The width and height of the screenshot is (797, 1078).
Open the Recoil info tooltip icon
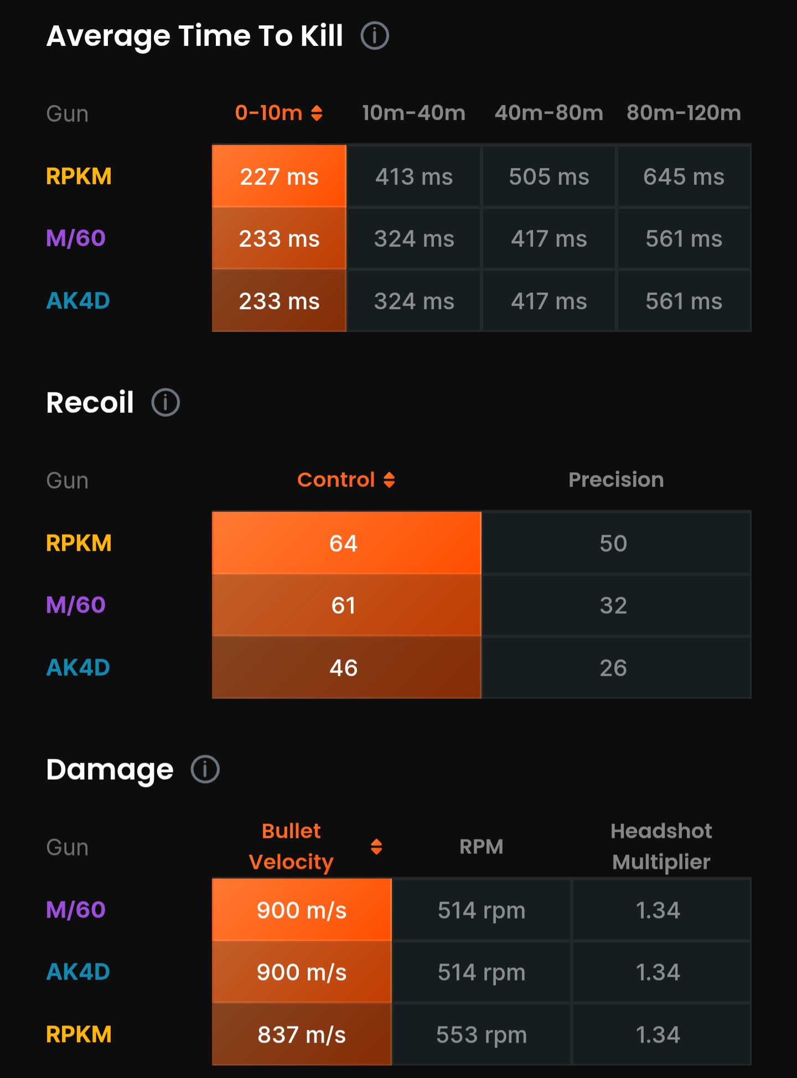165,403
